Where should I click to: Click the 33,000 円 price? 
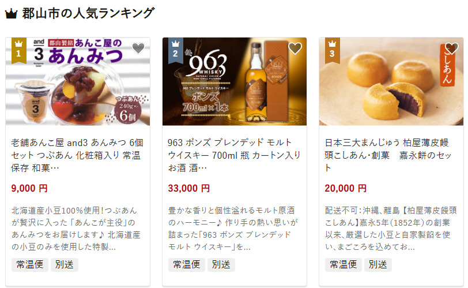[188, 188]
